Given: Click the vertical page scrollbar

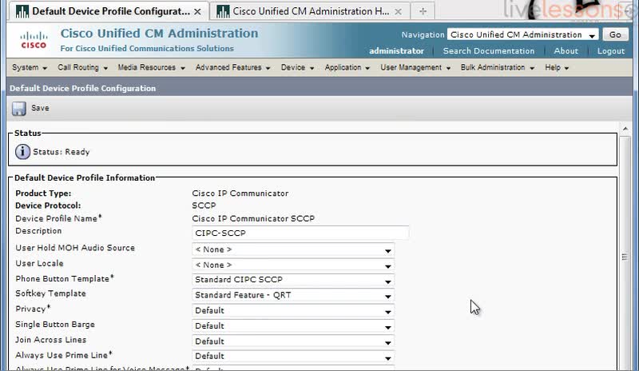Looking at the screenshot, I should pos(624,256).
